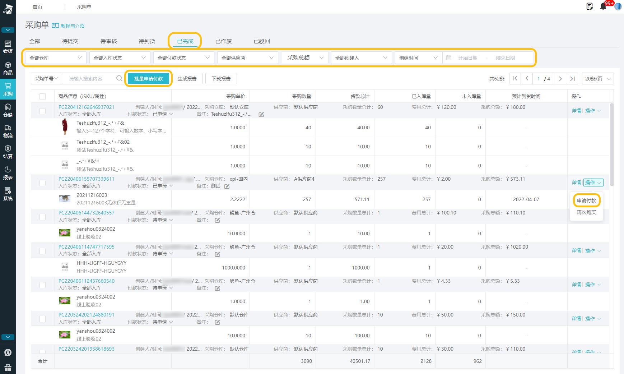Screen dimensions: 624x374
Task: Open order link PC220412162646937021
Action: click(x=87, y=107)
